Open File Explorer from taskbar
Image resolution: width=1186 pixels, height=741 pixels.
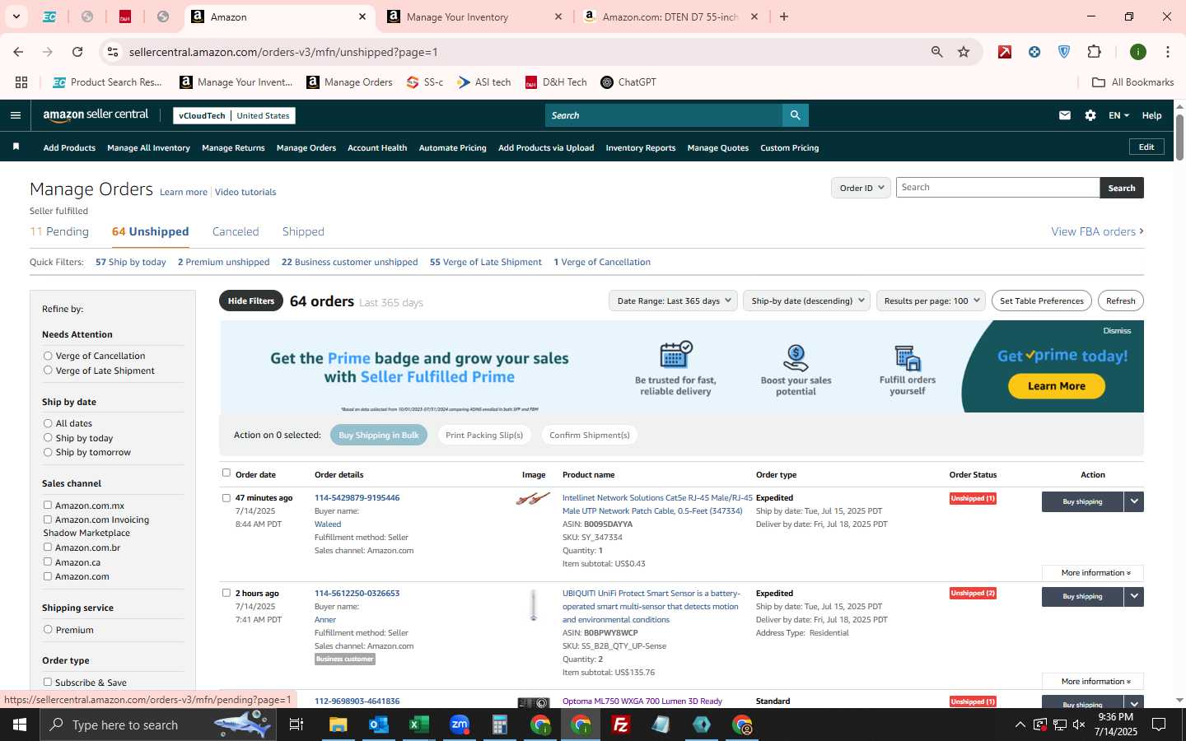338,725
